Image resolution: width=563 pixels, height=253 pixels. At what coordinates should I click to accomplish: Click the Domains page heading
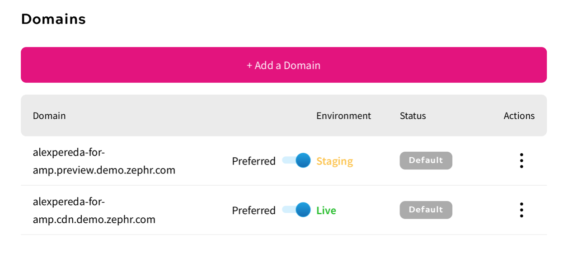53,19
